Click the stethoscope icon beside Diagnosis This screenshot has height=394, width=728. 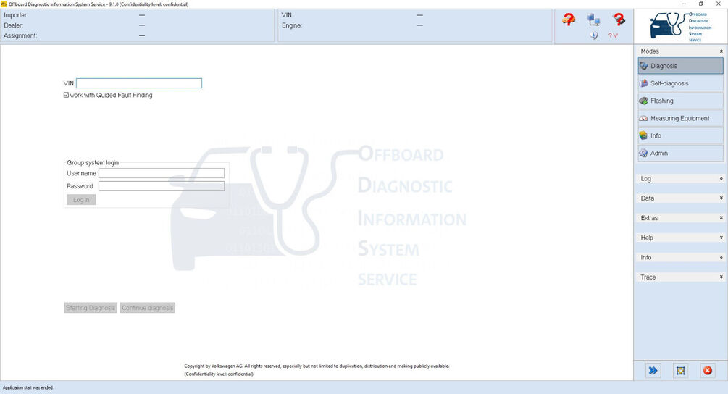point(643,66)
